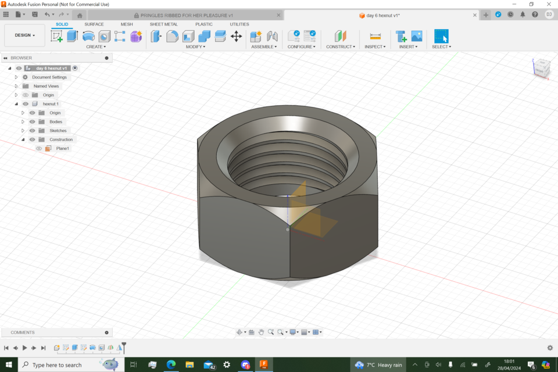
Task: Select the Pan tool in navigation bar
Action: [x=262, y=332]
